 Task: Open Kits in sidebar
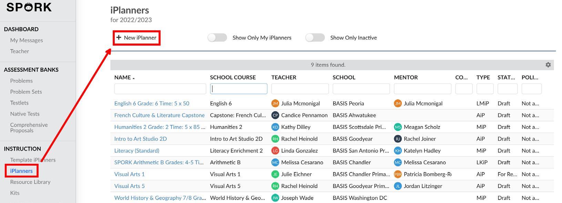[x=15, y=193]
